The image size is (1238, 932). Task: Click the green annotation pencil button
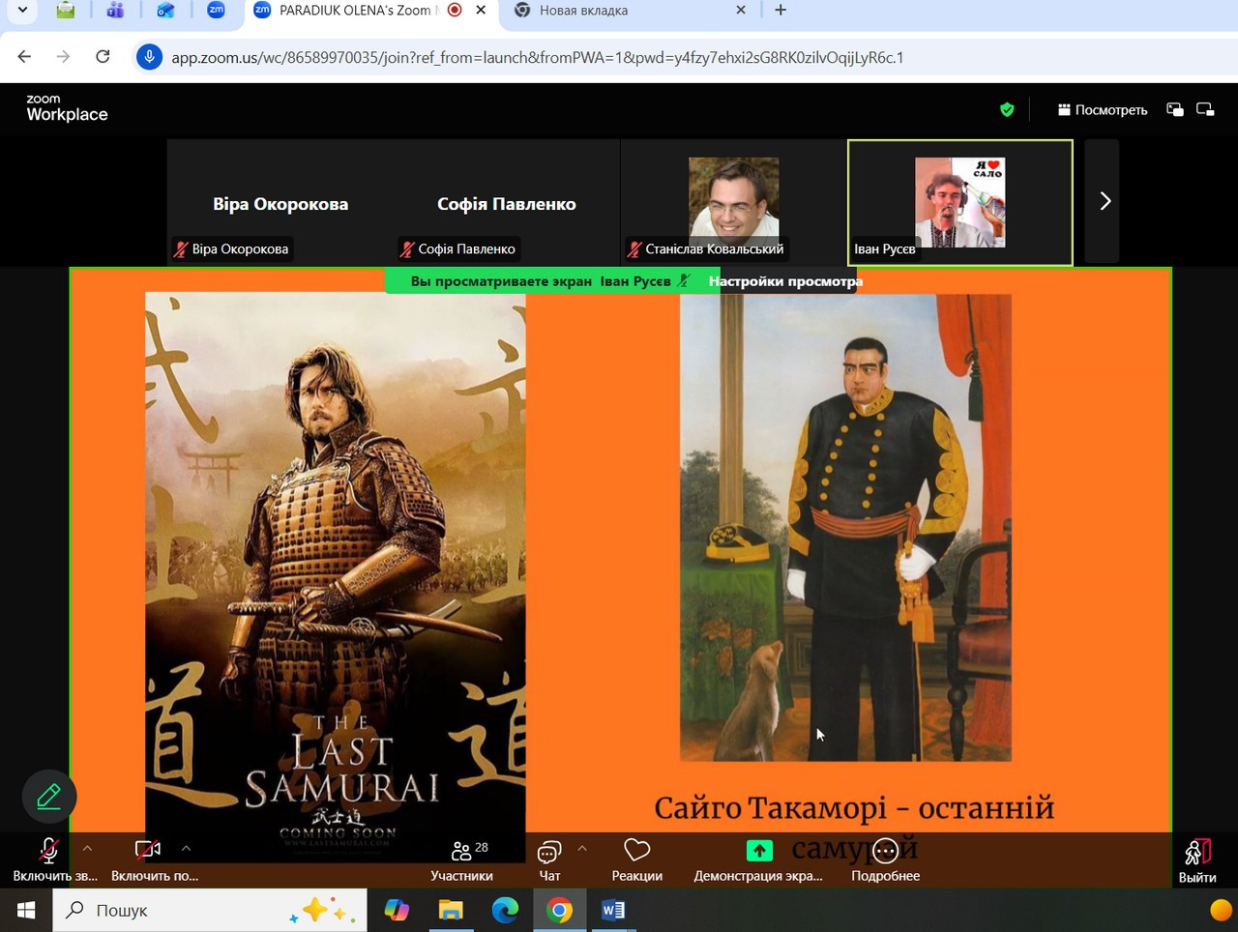(48, 797)
